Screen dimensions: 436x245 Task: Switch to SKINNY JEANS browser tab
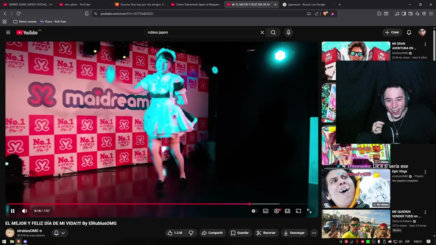tap(28, 4)
